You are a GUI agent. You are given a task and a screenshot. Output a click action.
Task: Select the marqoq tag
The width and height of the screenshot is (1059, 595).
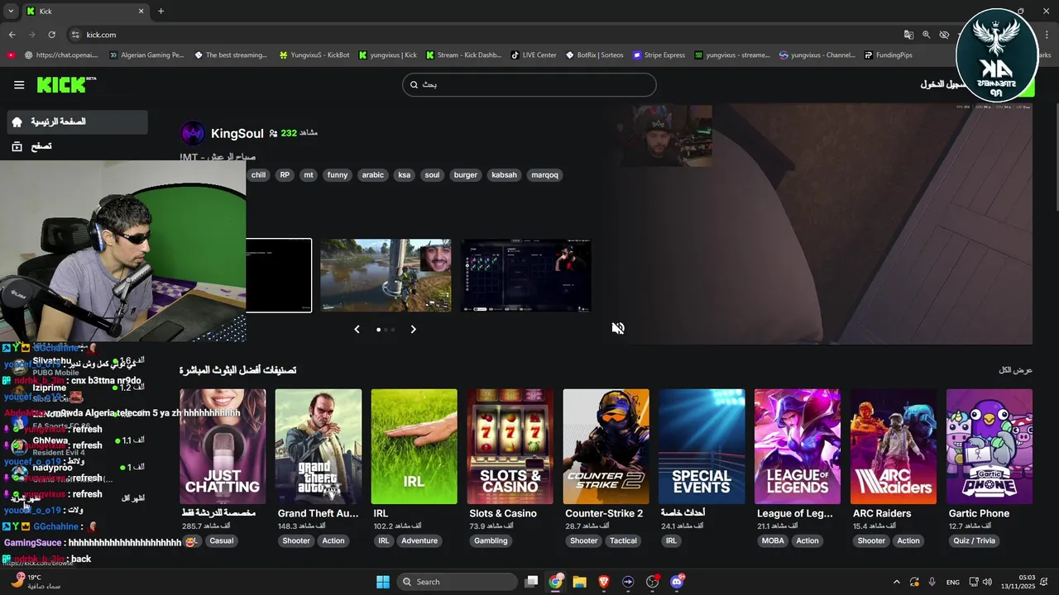[x=545, y=175]
